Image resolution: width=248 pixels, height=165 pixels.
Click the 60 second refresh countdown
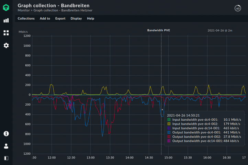(237, 8)
